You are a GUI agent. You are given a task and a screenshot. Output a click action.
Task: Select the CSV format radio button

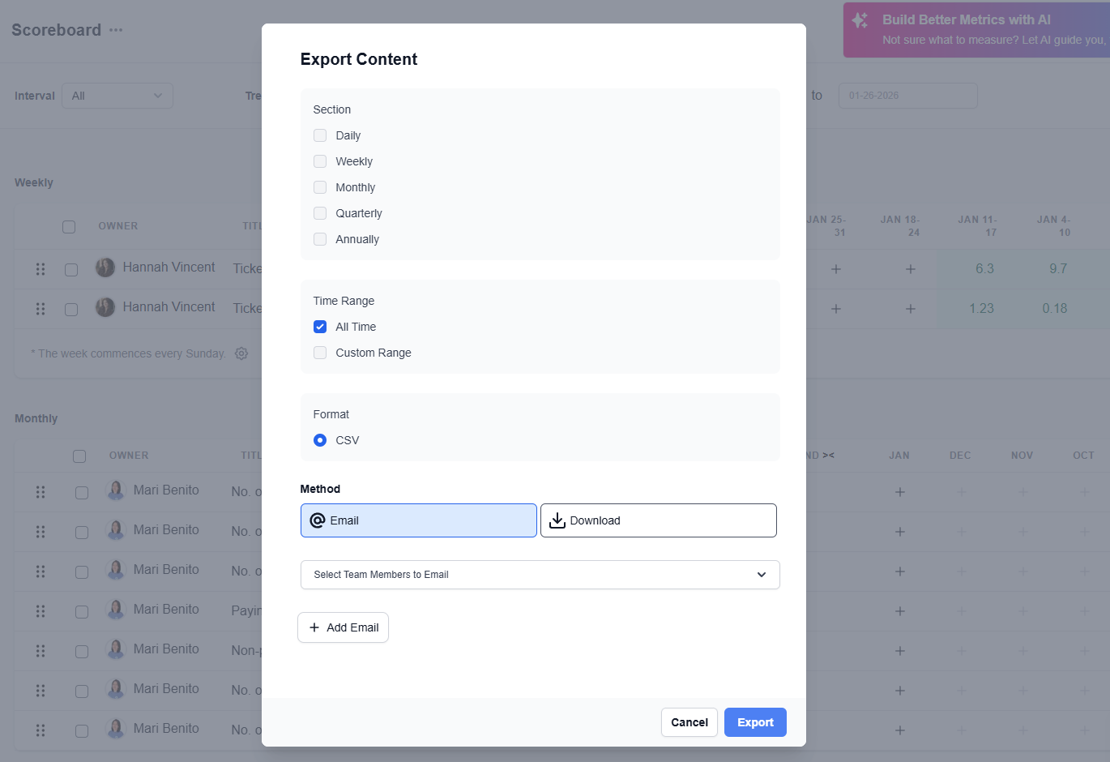(x=320, y=440)
